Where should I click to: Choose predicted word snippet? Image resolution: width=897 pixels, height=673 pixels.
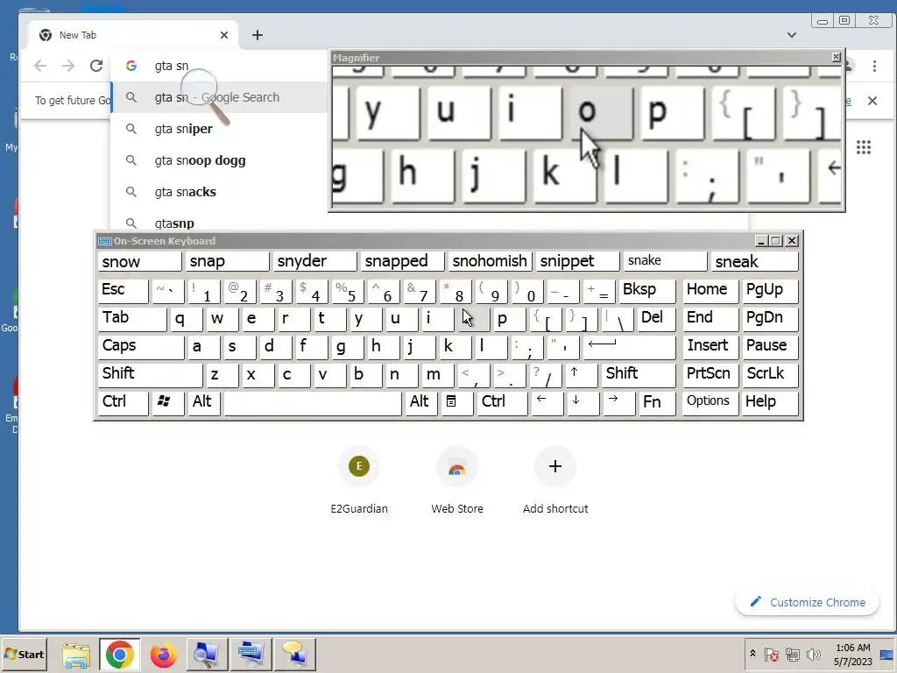[x=578, y=261]
